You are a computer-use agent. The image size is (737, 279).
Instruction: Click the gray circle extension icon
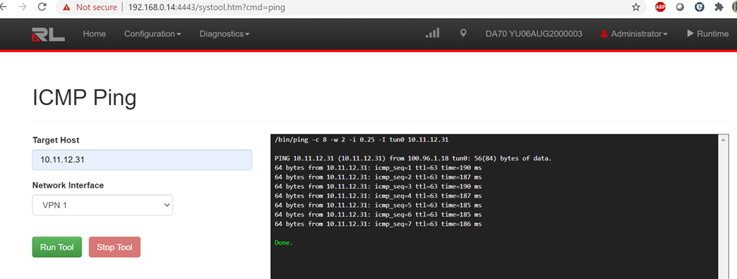coord(679,7)
